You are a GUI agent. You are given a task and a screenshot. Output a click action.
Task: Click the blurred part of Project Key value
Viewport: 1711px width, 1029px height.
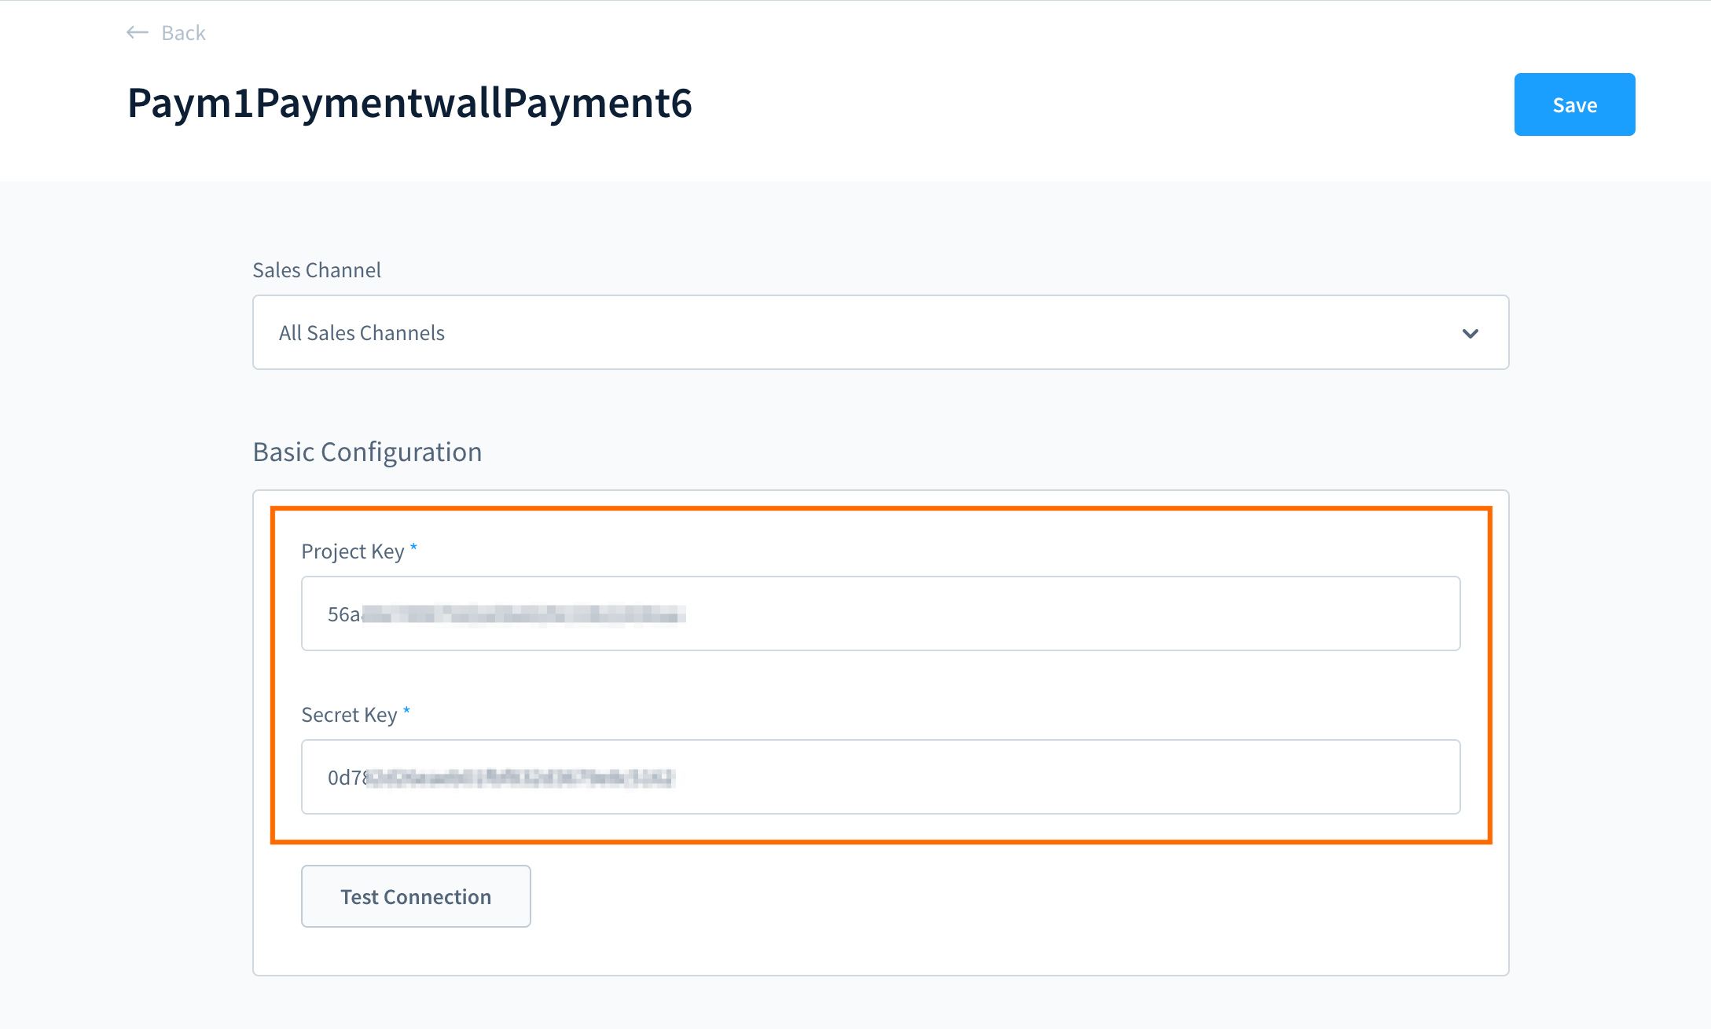(x=523, y=614)
